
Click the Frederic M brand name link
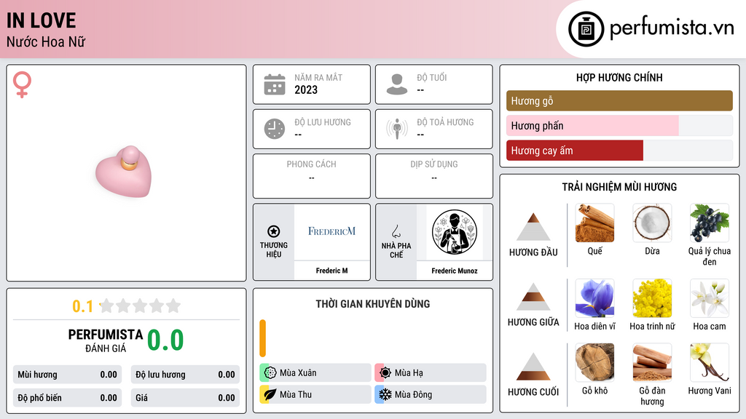[331, 271]
